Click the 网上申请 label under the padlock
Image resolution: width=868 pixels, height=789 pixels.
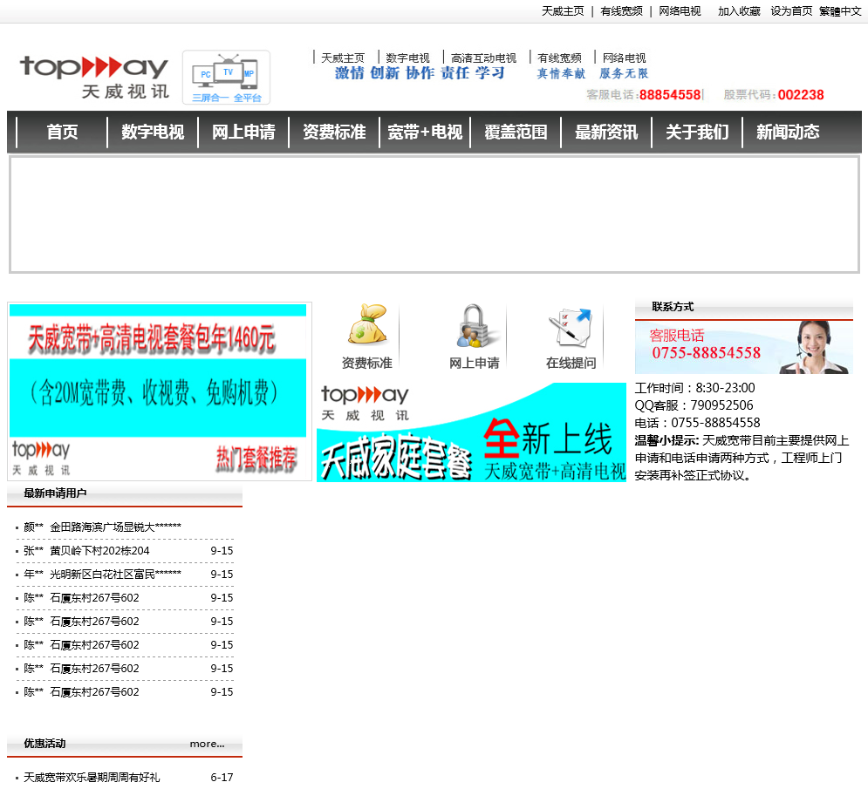[x=475, y=363]
